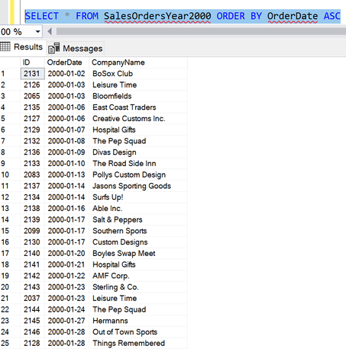Select the Things Remembered cell
Image resolution: width=346 pixels, height=349 pixels.
pos(138,343)
